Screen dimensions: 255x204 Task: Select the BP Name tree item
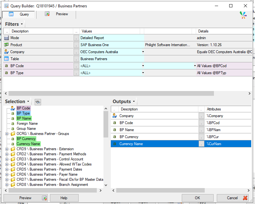pos(24,118)
